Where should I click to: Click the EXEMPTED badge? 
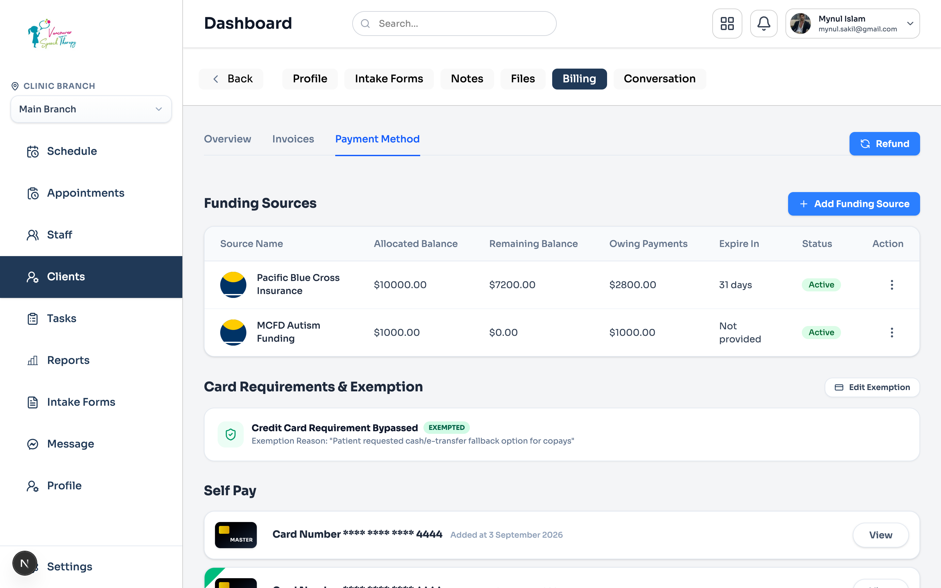(446, 427)
